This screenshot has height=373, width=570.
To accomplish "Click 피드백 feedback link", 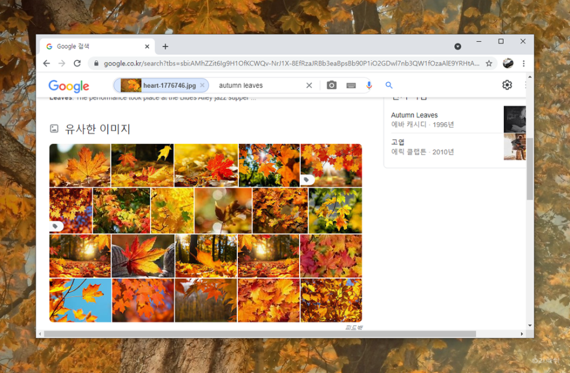I will click(353, 328).
